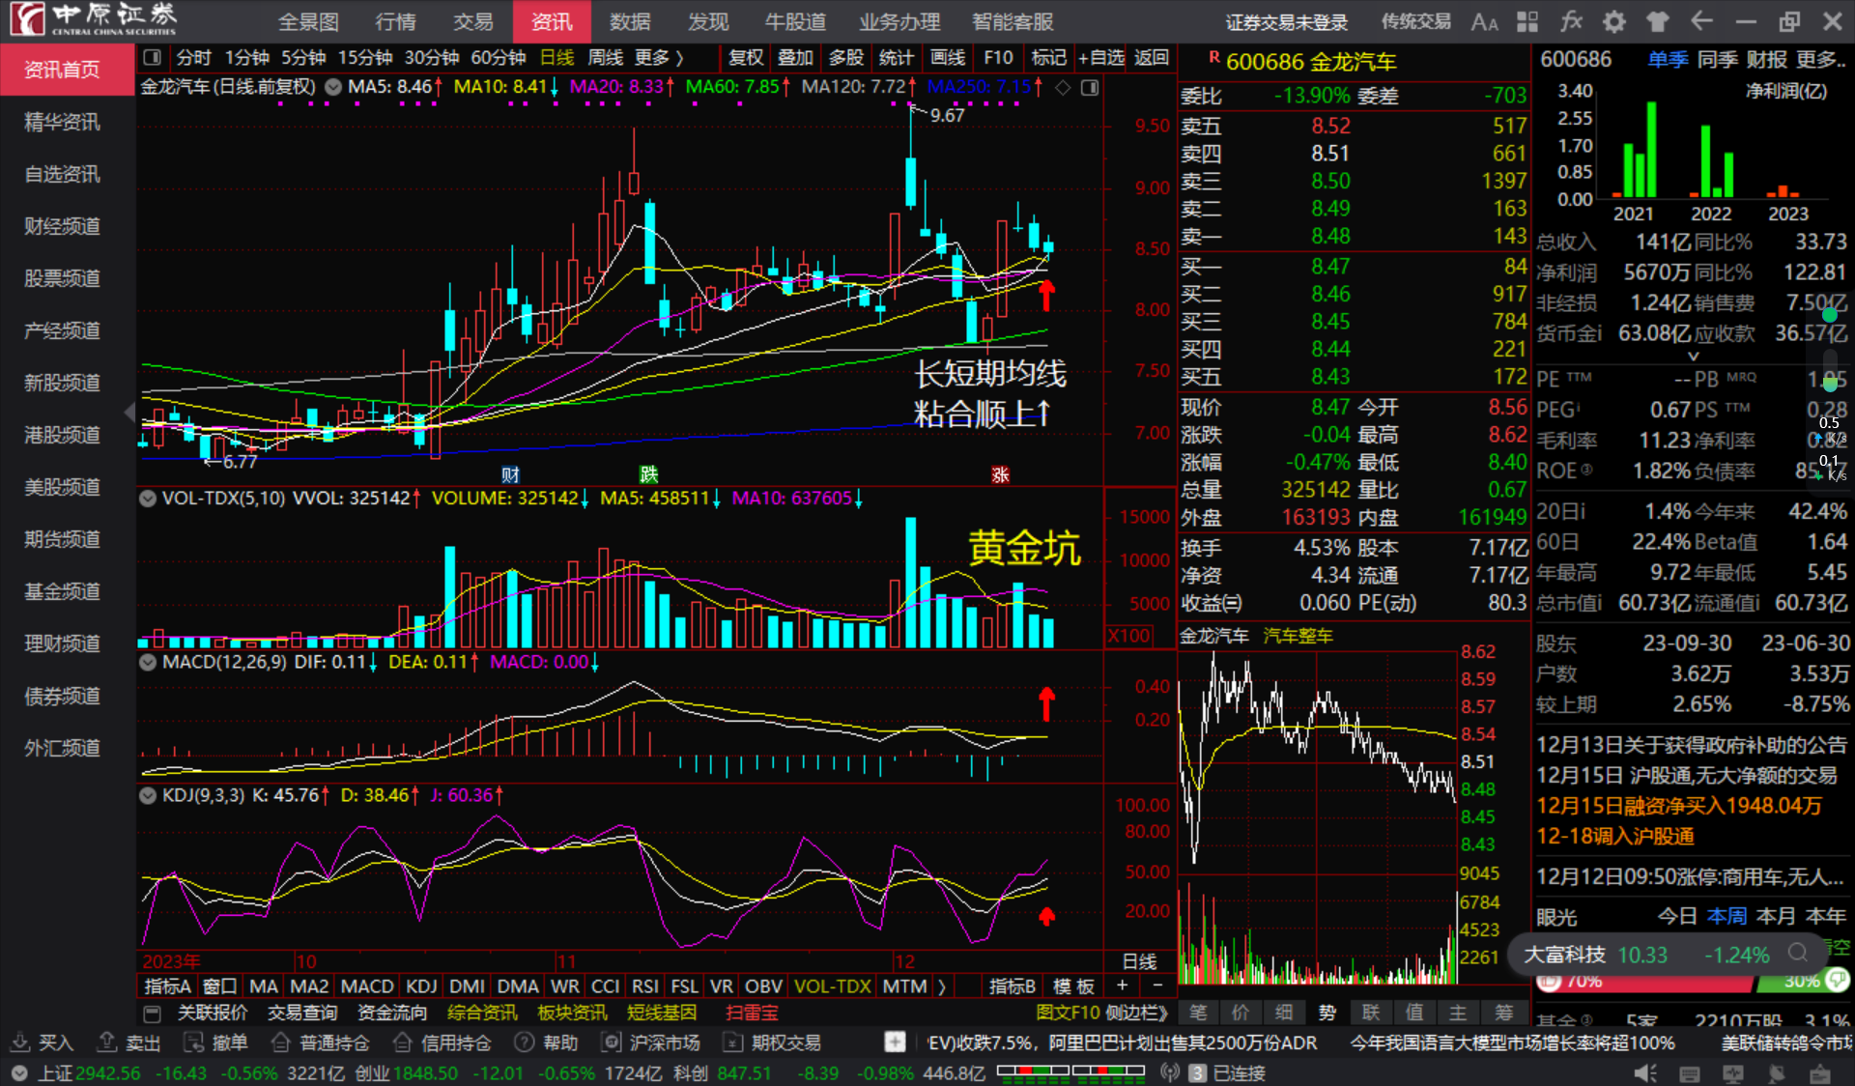Select 单季 quarterly view
This screenshot has width=1855, height=1086.
point(1668,60)
